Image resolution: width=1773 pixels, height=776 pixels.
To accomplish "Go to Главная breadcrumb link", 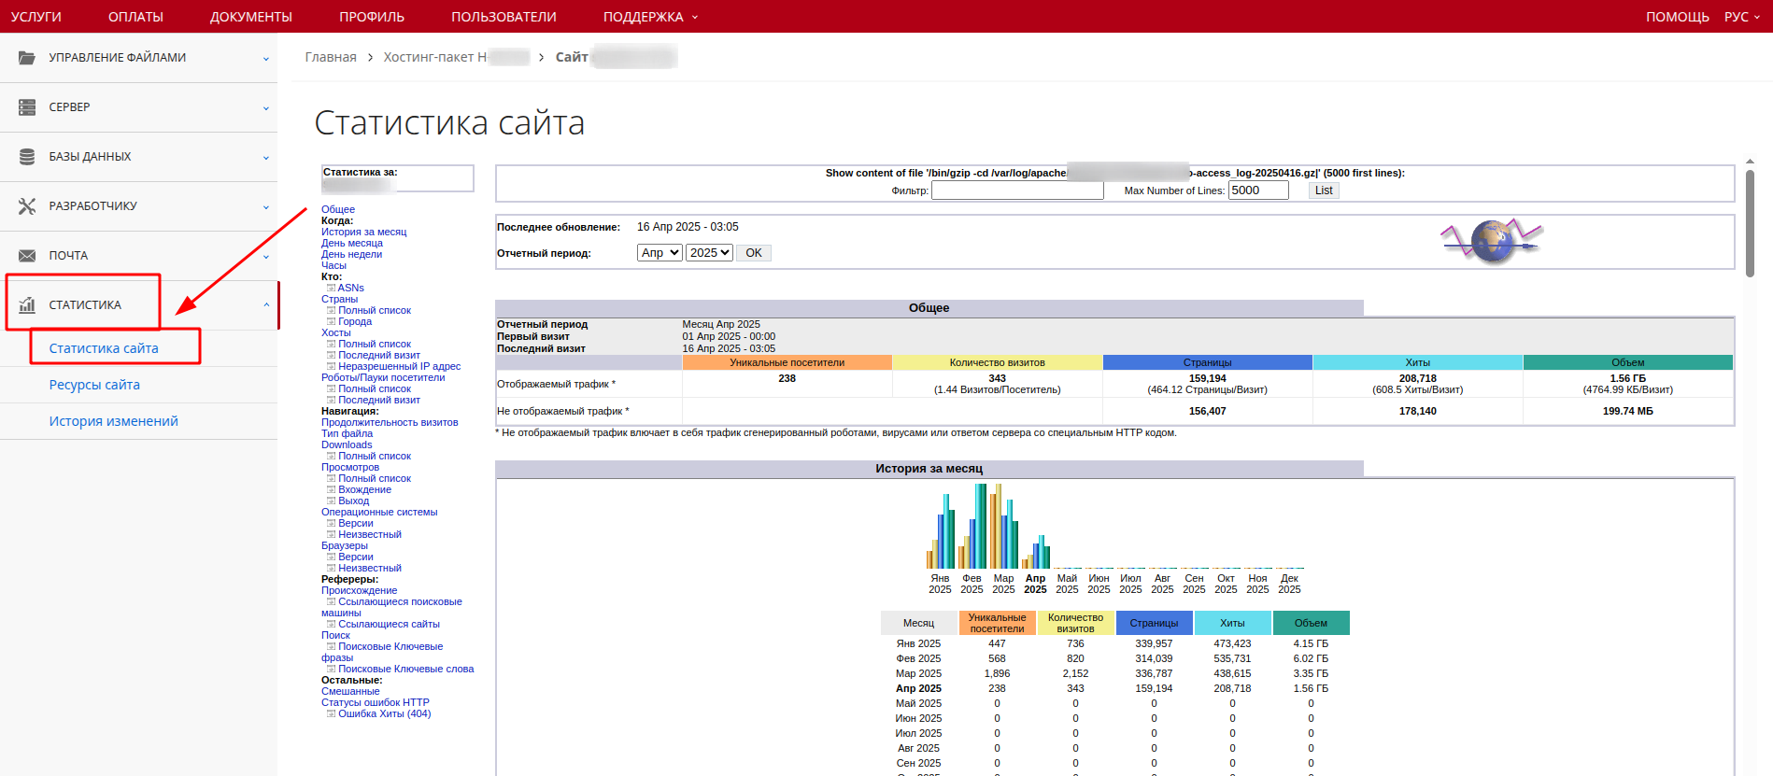I will [331, 57].
